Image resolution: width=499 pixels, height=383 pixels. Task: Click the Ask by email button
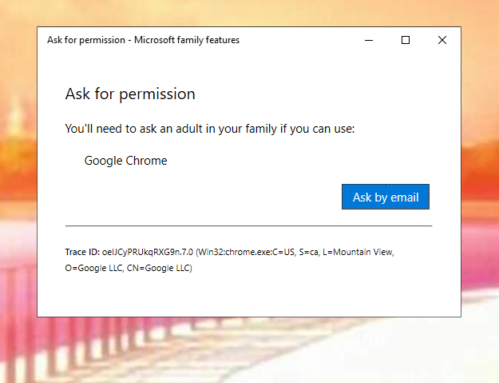(386, 197)
